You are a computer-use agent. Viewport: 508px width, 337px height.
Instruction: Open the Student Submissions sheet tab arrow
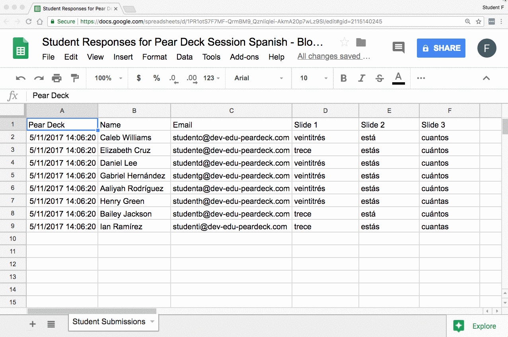point(152,322)
